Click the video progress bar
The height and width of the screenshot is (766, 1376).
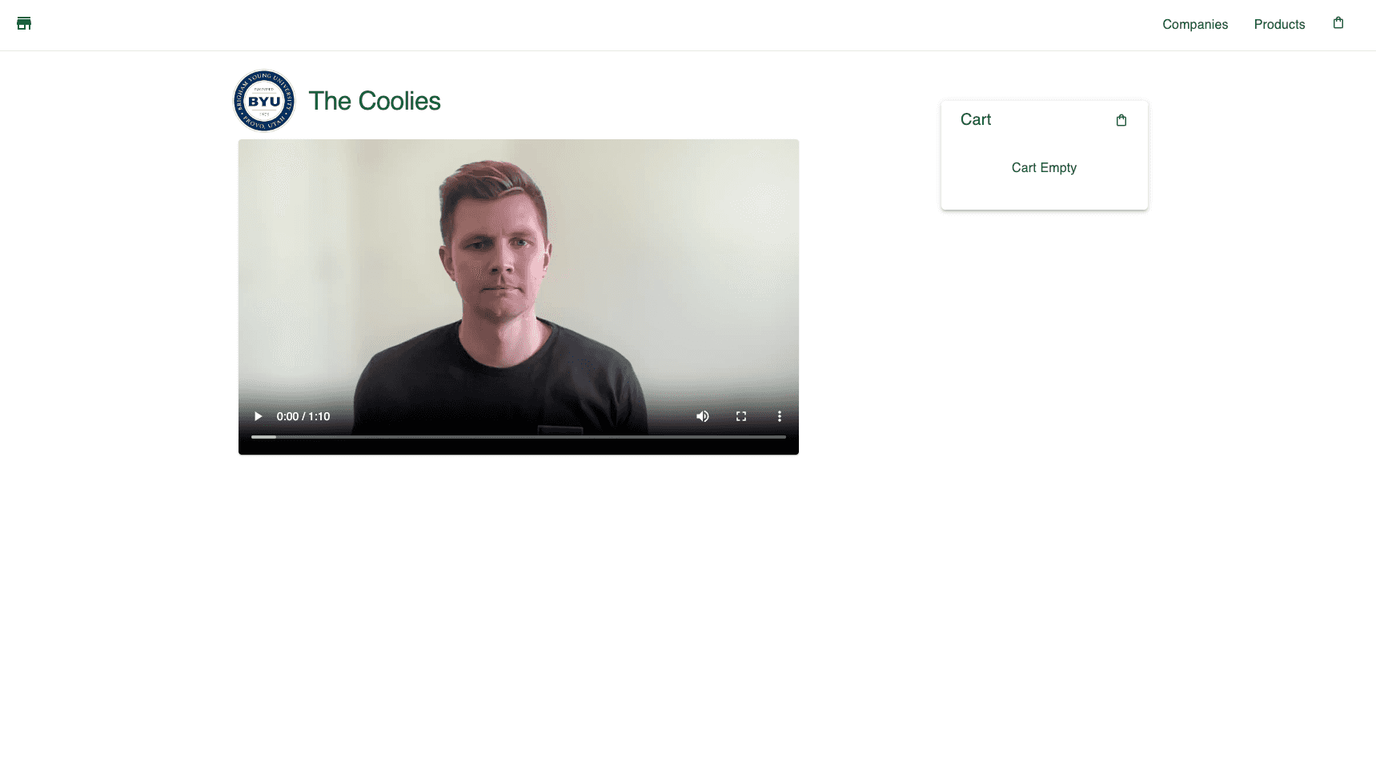click(519, 437)
